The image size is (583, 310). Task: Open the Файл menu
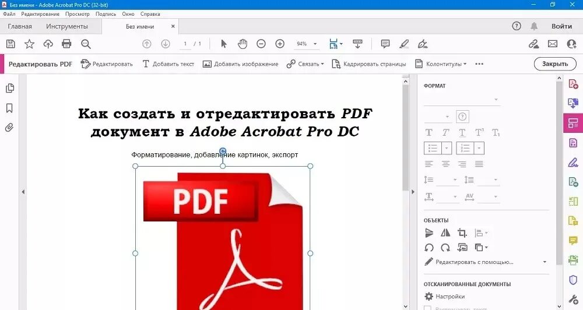click(x=9, y=14)
